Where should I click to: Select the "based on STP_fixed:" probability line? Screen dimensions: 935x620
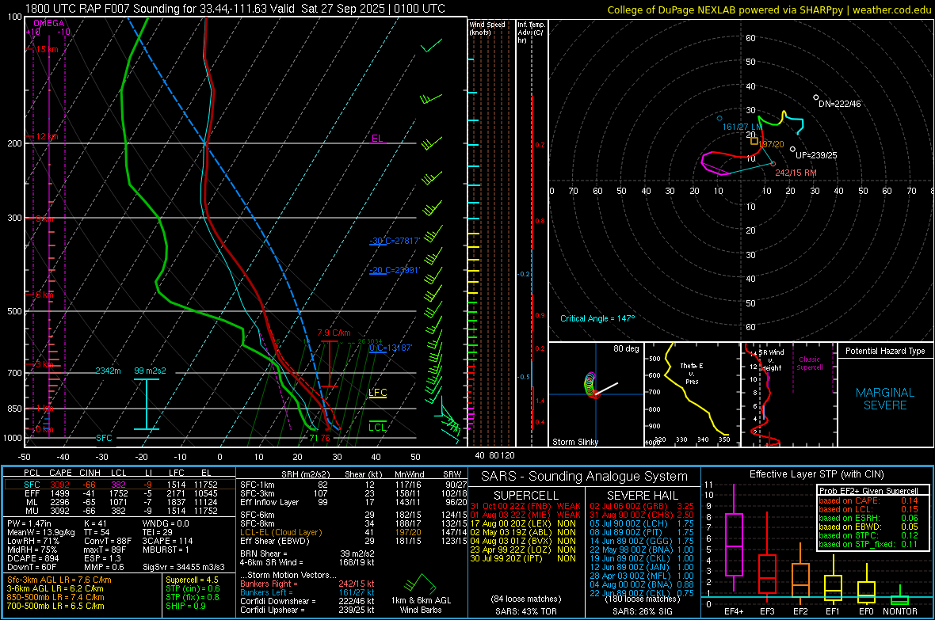click(868, 544)
